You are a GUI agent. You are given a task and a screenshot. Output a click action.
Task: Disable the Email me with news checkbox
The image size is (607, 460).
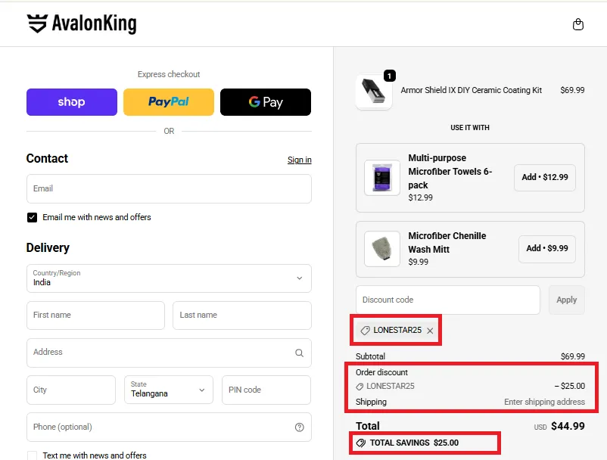point(32,216)
